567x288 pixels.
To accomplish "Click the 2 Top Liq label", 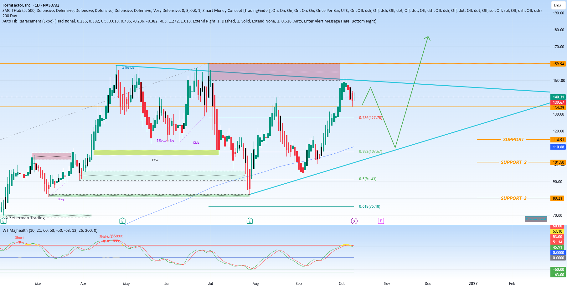I will (128, 68).
